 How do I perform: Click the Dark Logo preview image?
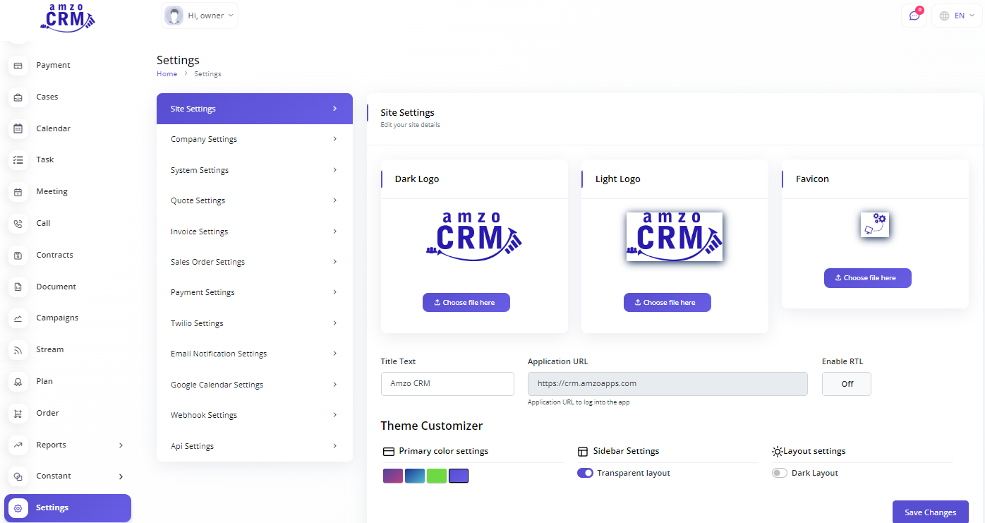[x=474, y=236]
